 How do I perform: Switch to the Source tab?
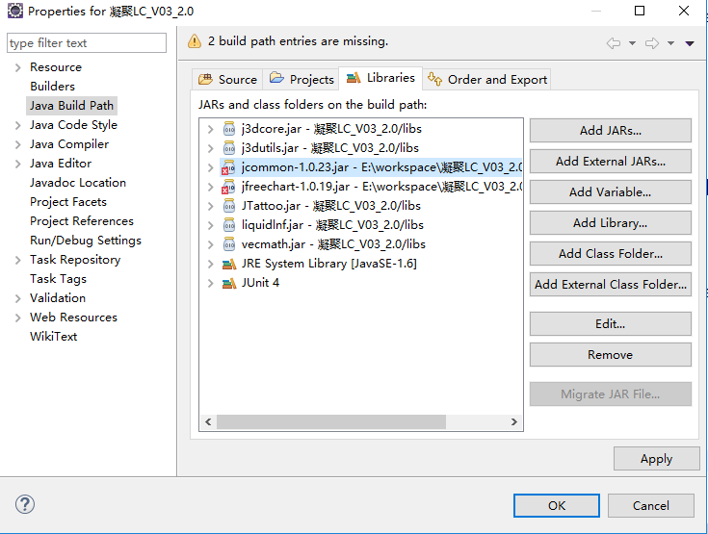pos(227,79)
